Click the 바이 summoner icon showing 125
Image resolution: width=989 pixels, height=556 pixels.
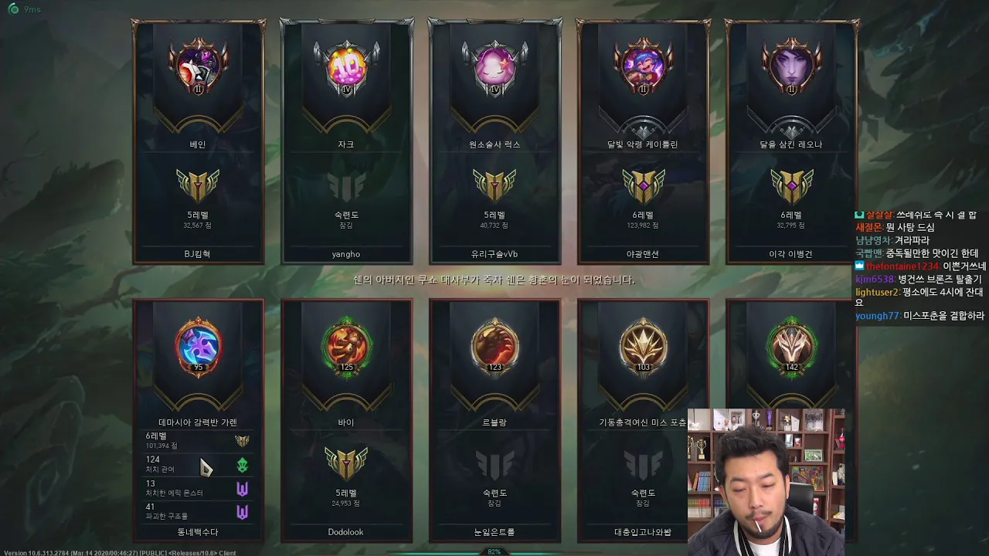pos(346,345)
